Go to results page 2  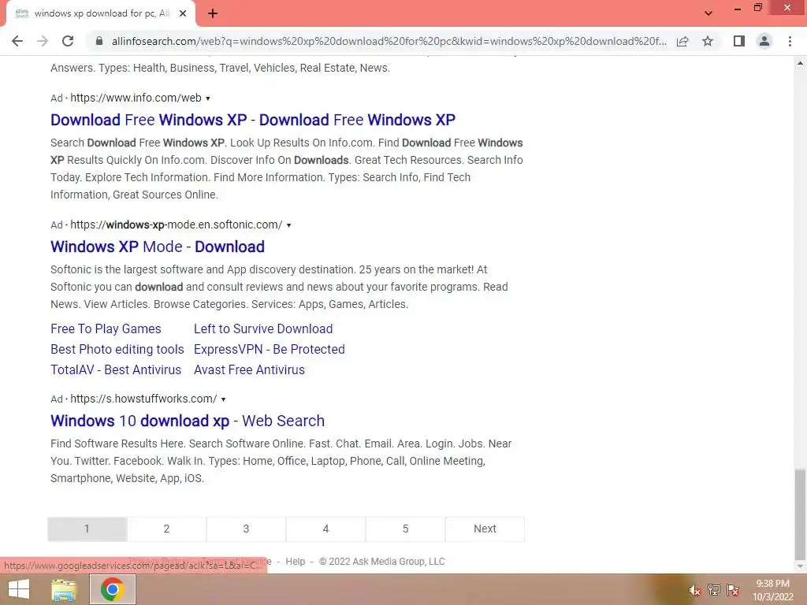(167, 529)
